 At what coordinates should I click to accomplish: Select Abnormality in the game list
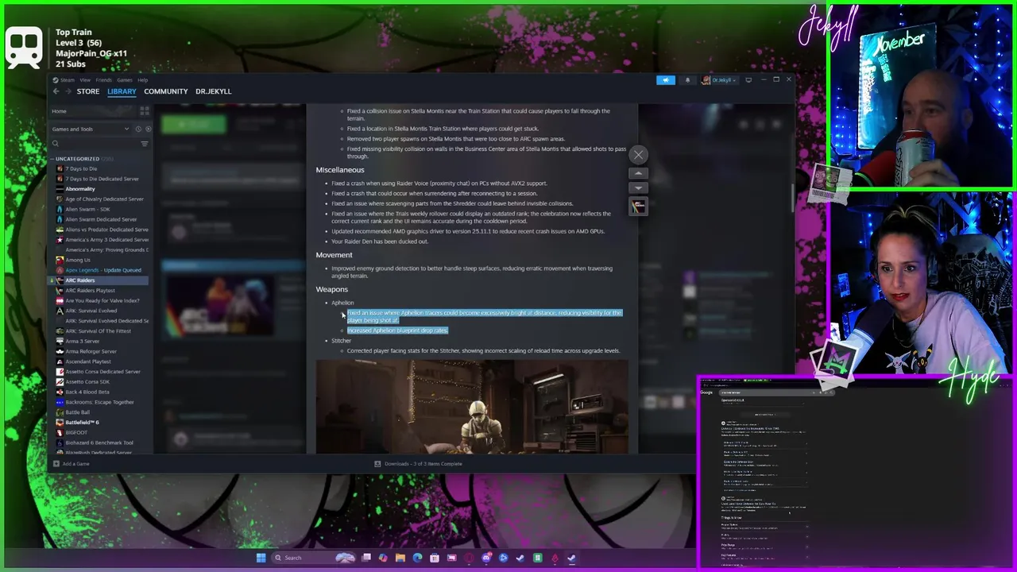click(80, 189)
